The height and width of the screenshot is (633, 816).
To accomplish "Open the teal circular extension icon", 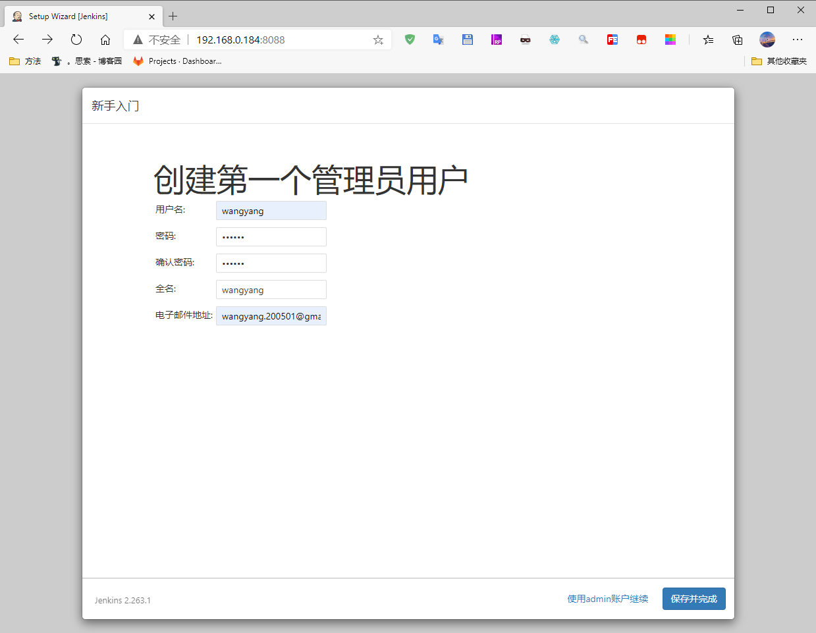I will pyautogui.click(x=555, y=40).
